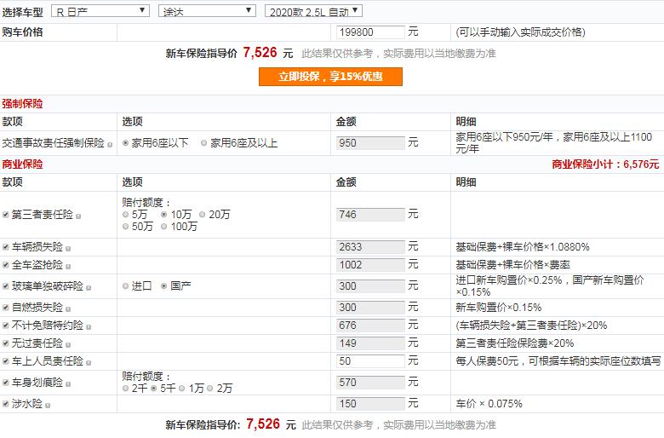Click info icon next to 车辆损失险

pos(68,249)
